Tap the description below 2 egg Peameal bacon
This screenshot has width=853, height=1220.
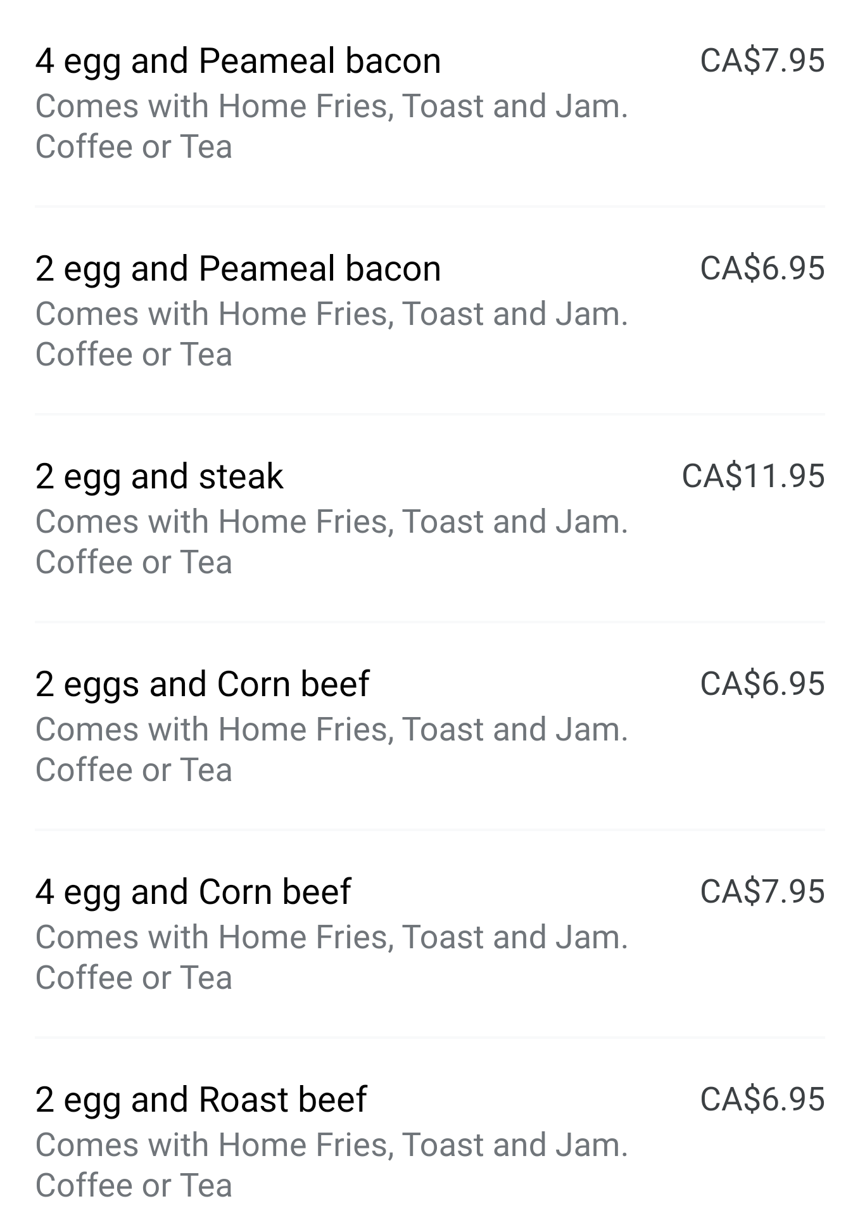tap(331, 334)
